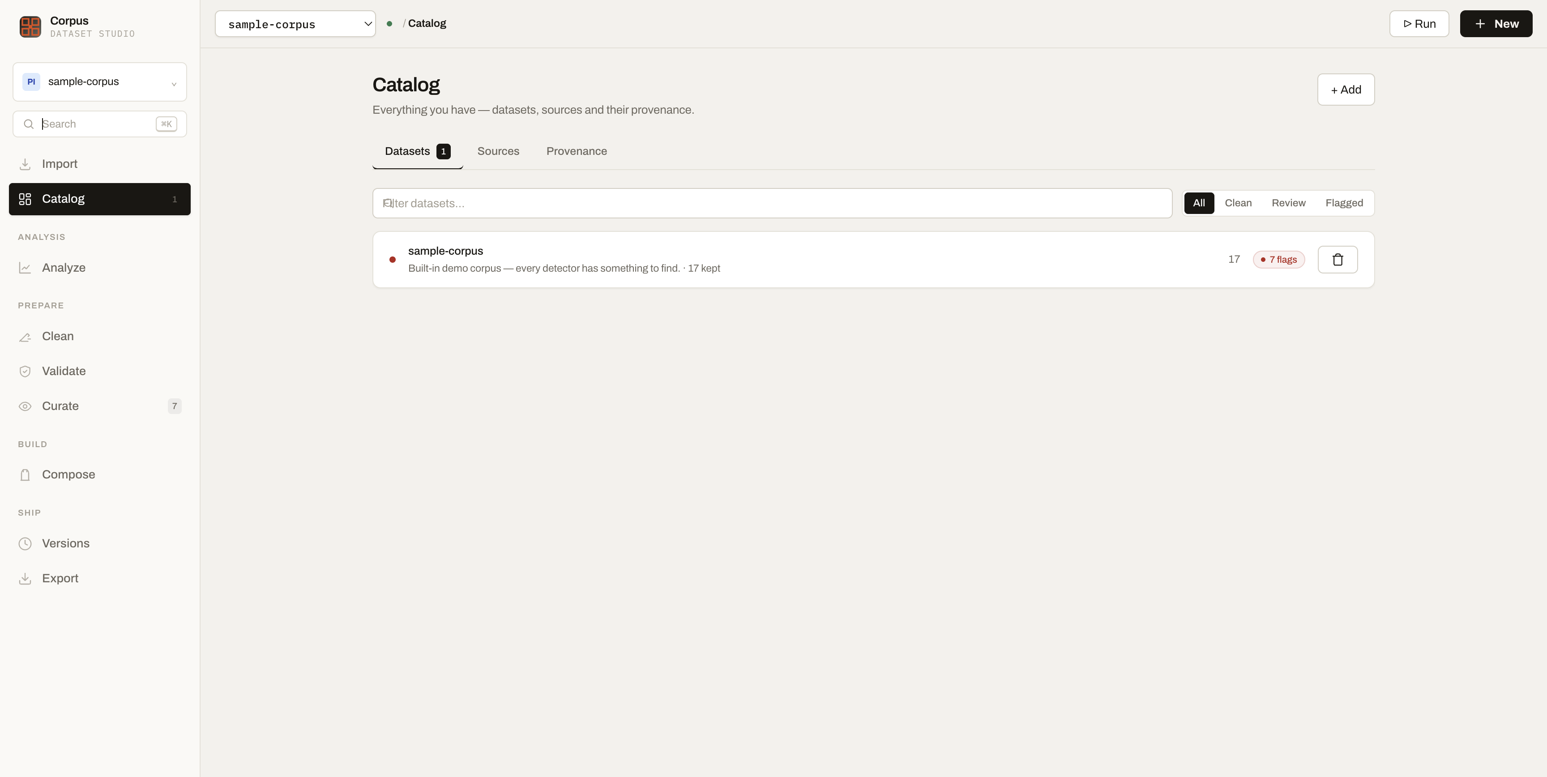Click the PI project avatar badge

(31, 81)
